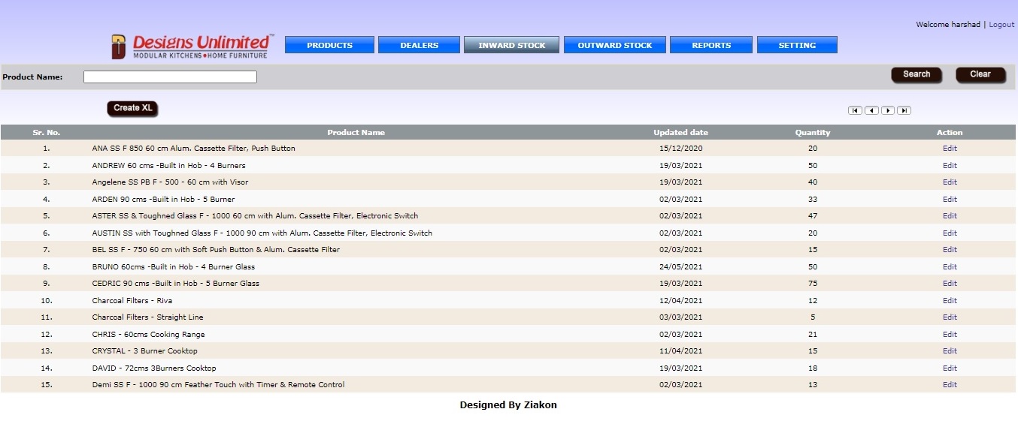Edit the BEL SS F - 750 row
This screenshot has width=1018, height=421.
click(950, 250)
